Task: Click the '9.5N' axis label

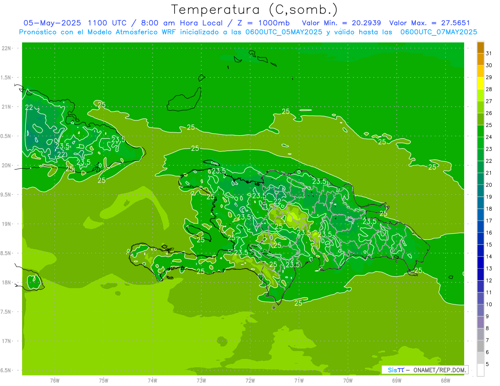Action: click(x=6, y=194)
